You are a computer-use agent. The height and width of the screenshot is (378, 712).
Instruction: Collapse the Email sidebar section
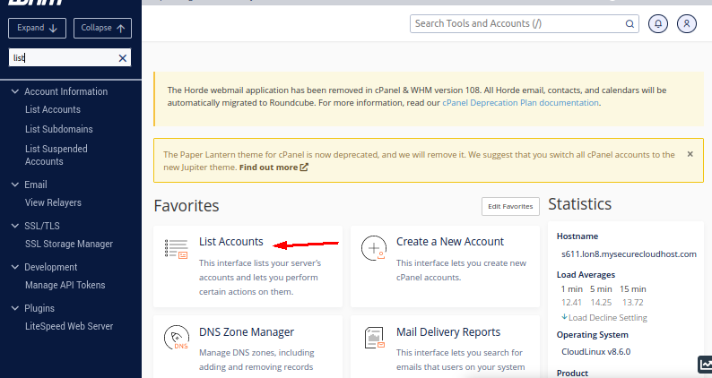point(14,185)
